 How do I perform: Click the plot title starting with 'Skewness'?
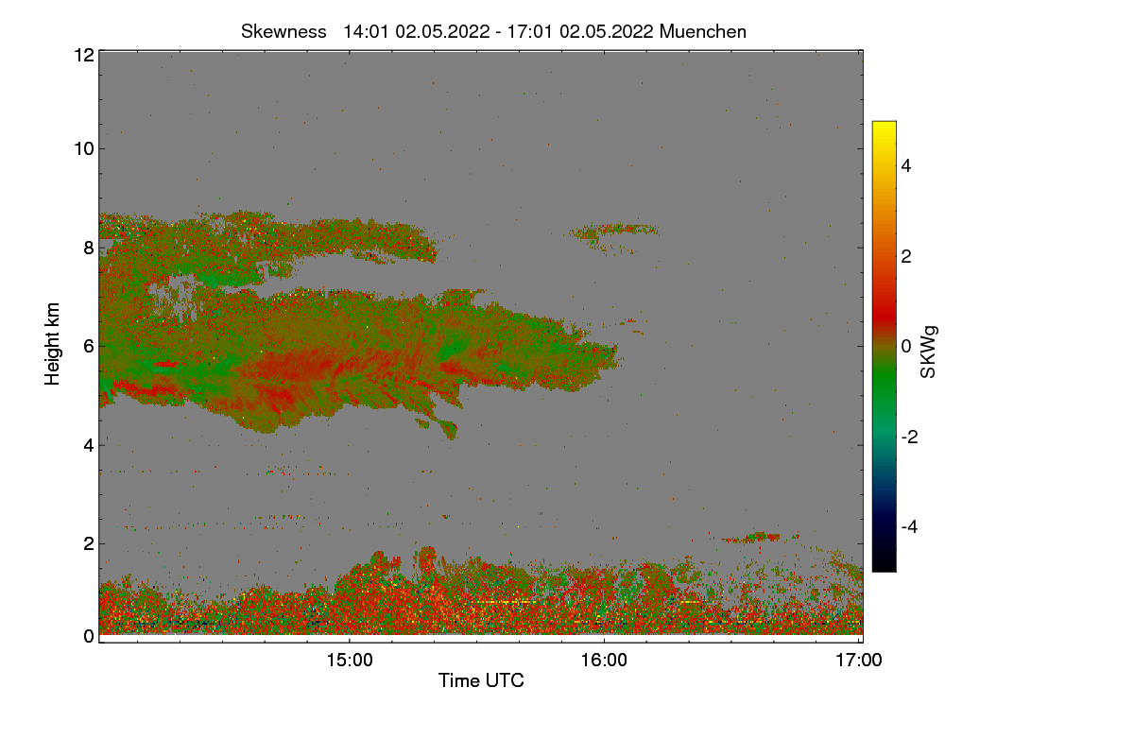(x=493, y=31)
